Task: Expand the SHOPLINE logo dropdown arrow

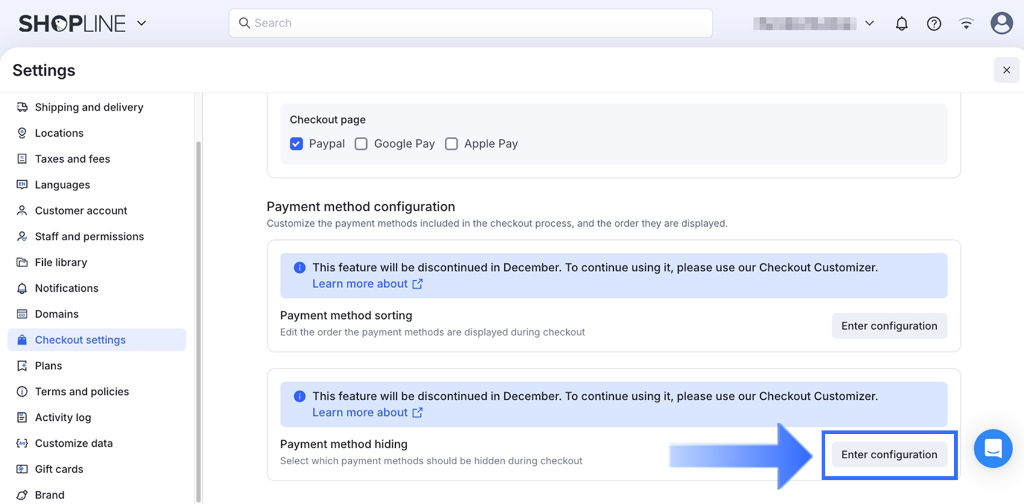Action: tap(142, 24)
